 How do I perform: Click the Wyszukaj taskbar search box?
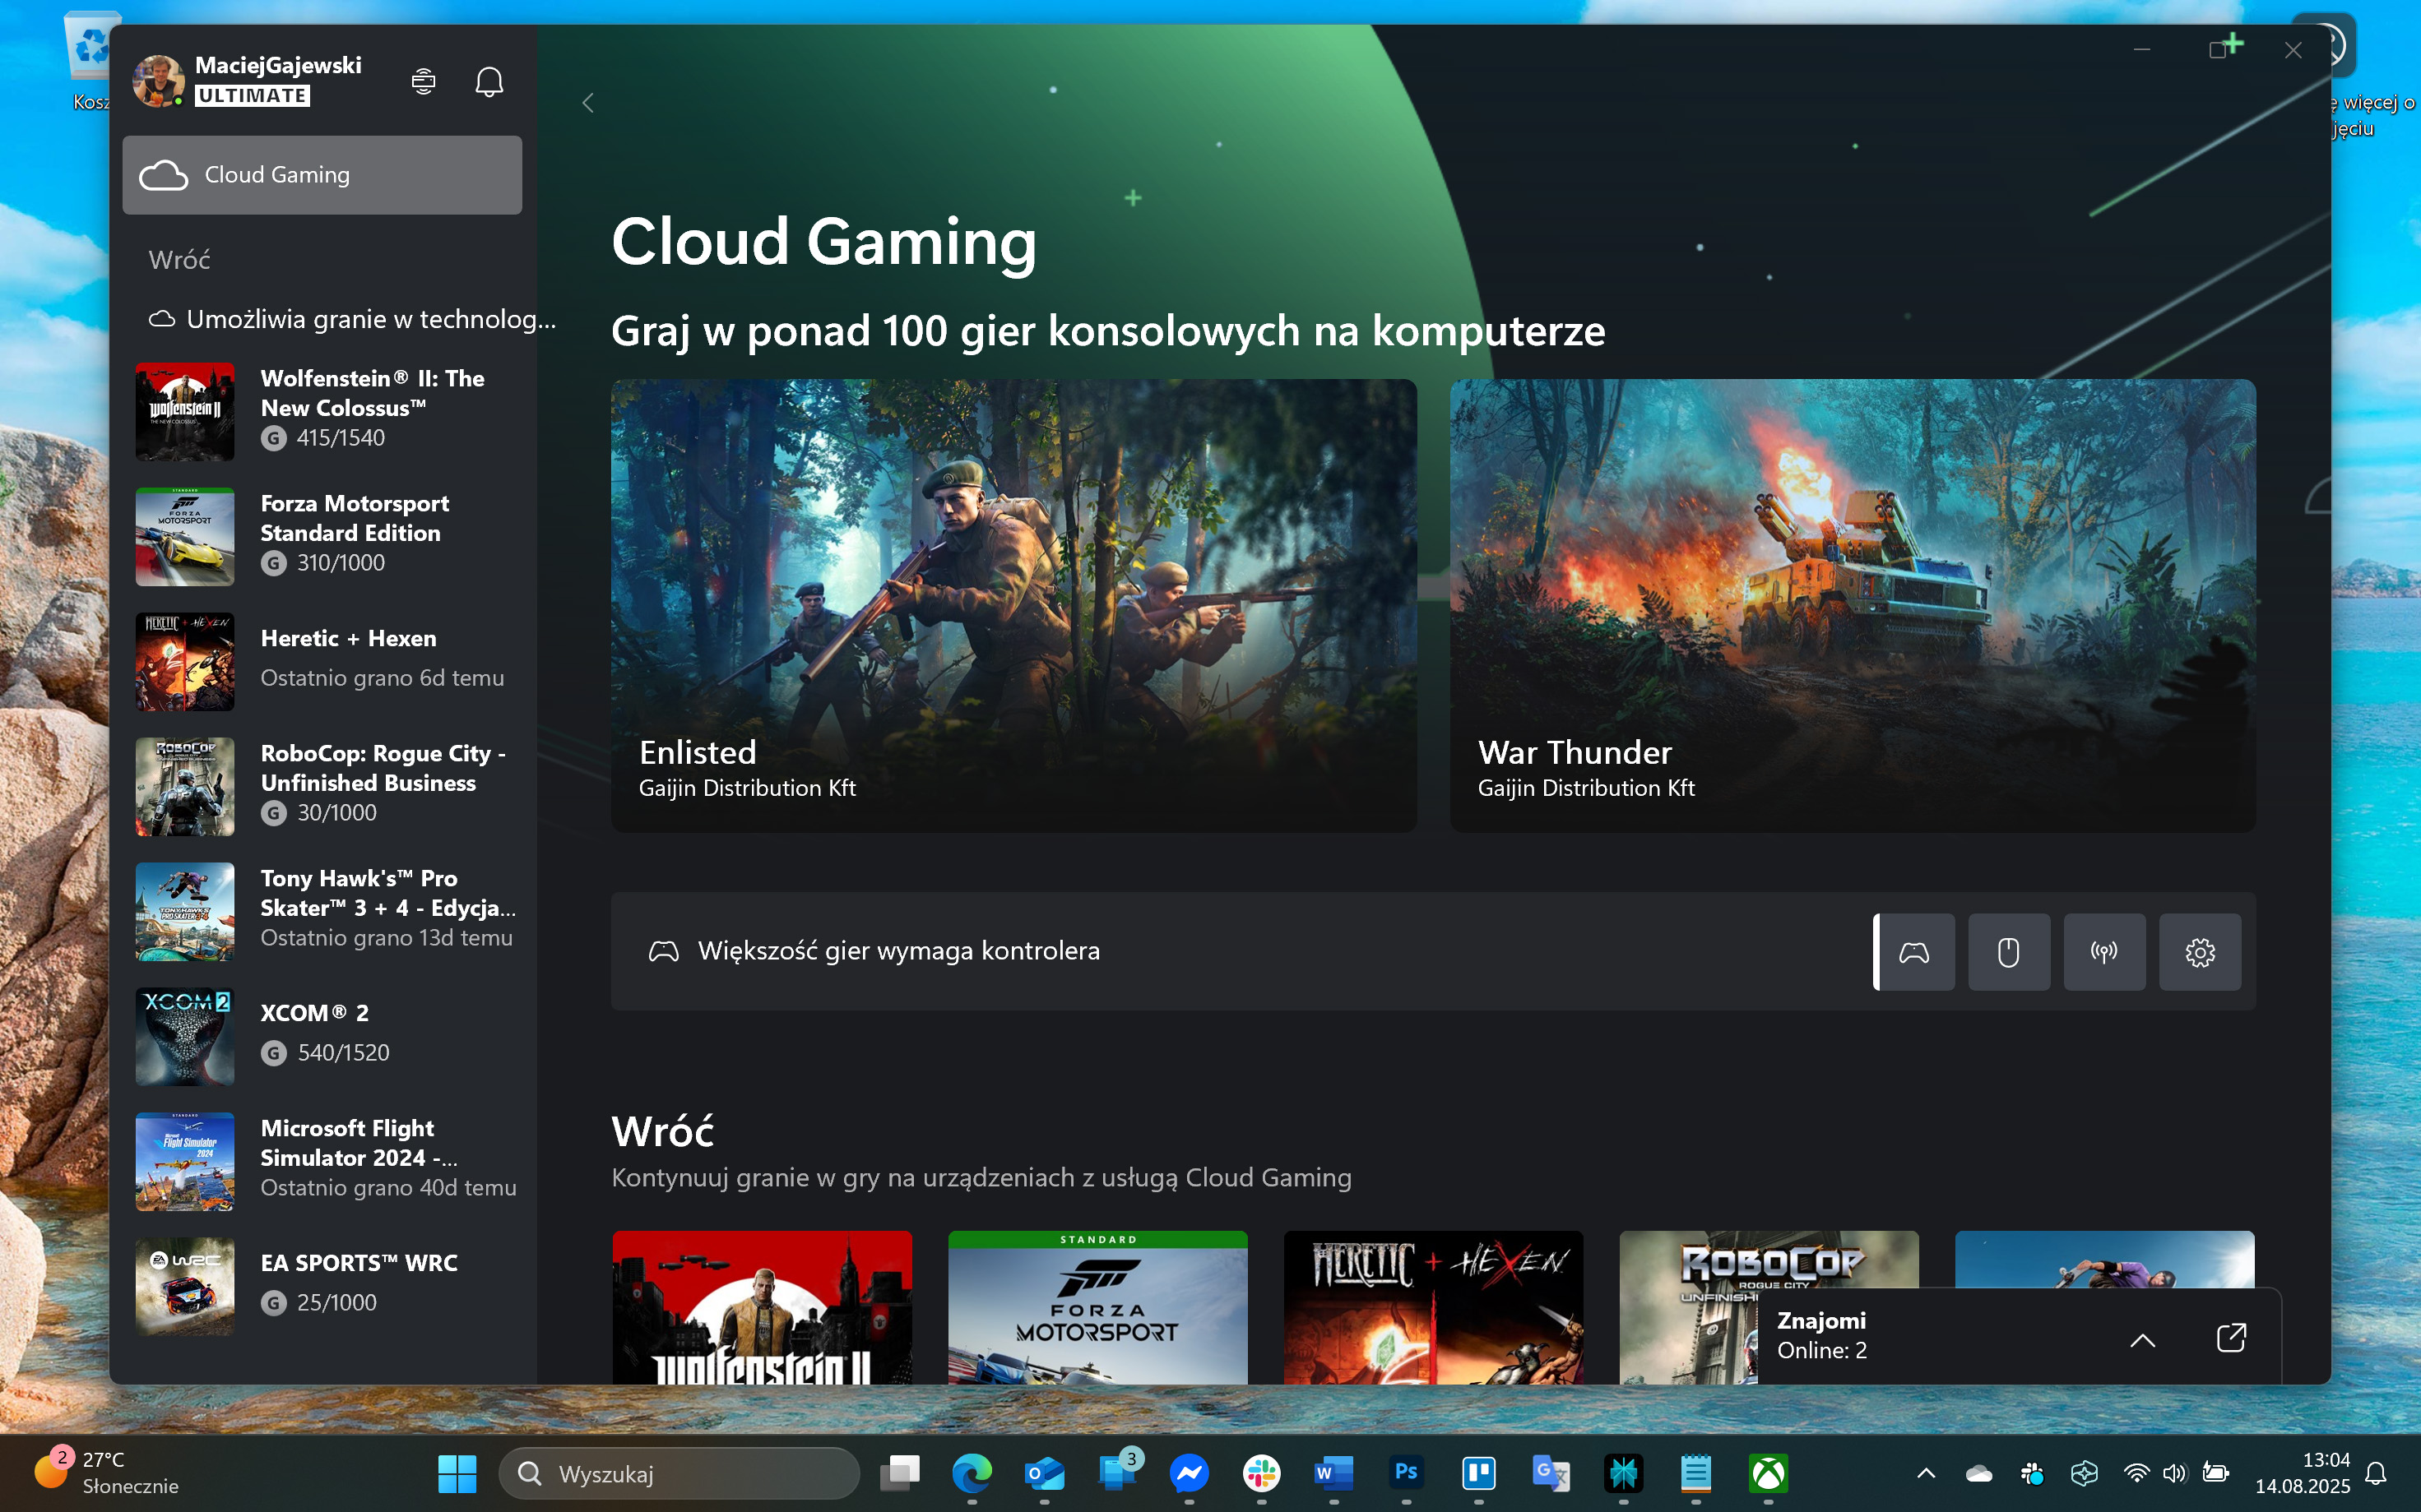coord(679,1473)
